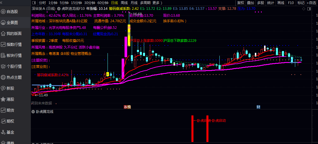Click the 基金 icon in the sidebar
Image resolution: width=318 pixels, height=144 pixels.
pyautogui.click(x=3, y=132)
